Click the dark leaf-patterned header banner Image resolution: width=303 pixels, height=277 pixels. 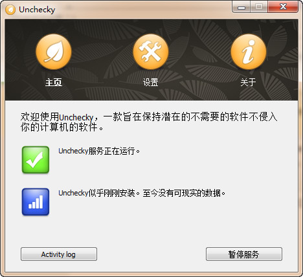(x=151, y=60)
